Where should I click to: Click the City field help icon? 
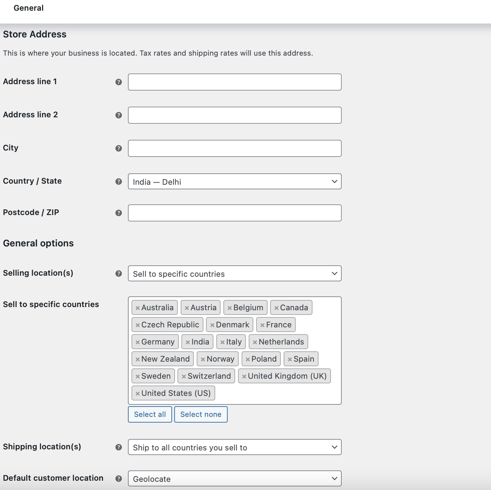pyautogui.click(x=119, y=148)
